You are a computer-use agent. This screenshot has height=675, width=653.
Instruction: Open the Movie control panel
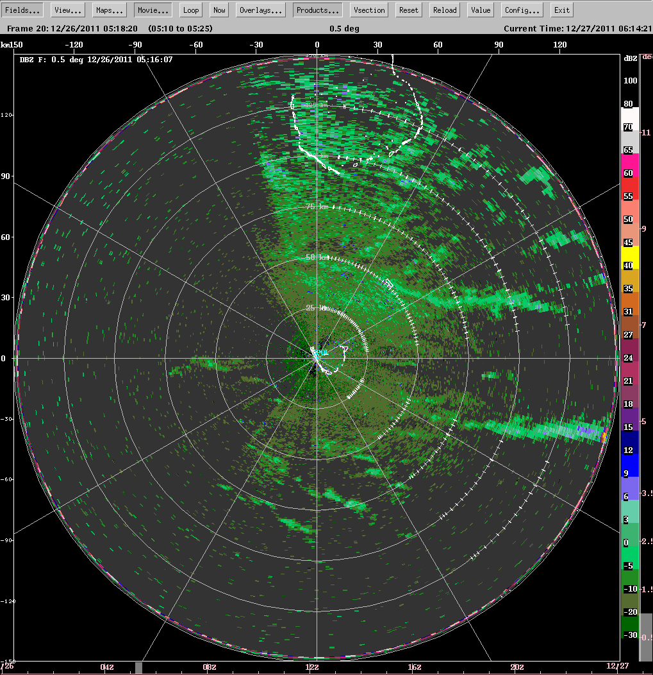(152, 10)
